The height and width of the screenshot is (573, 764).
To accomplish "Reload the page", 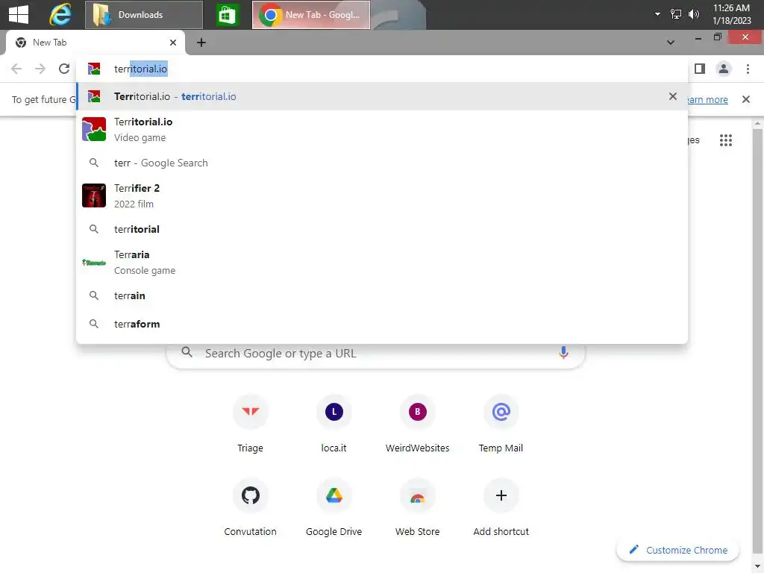I will [64, 69].
